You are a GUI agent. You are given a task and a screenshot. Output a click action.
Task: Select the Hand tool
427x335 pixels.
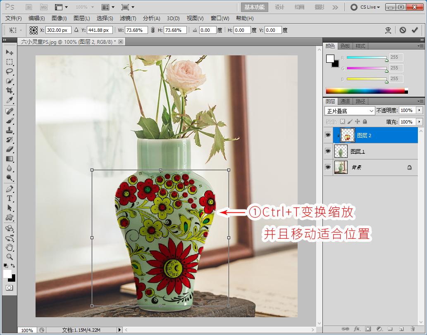(10, 247)
